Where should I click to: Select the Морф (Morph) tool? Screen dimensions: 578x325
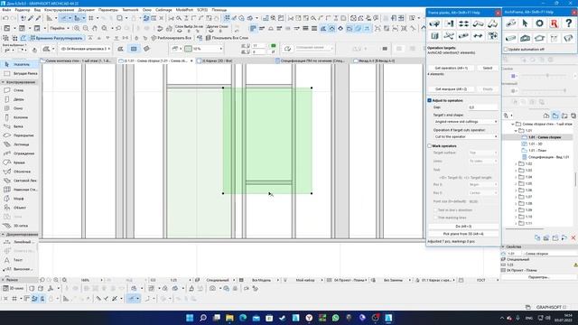click(x=19, y=199)
